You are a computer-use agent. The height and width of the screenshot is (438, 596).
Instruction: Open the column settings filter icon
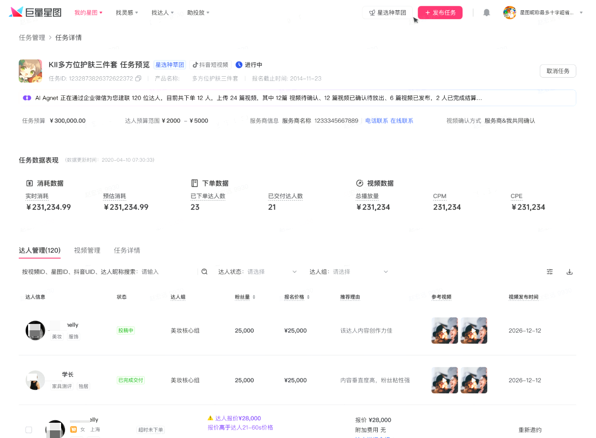point(550,271)
